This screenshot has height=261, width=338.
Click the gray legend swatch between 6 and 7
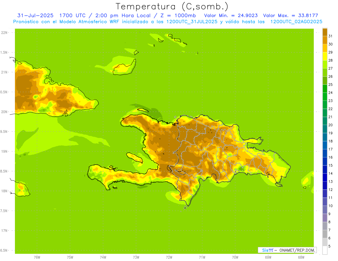pyautogui.click(x=325, y=234)
